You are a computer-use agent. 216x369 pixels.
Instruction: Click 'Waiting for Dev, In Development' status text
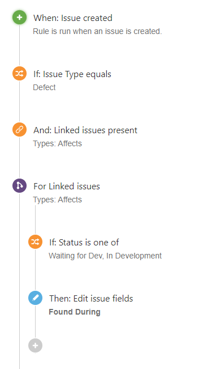pos(105,256)
